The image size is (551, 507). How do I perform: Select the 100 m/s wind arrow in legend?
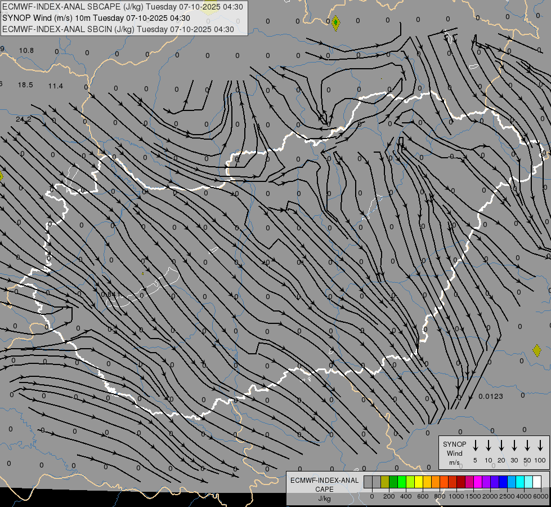pyautogui.click(x=540, y=446)
